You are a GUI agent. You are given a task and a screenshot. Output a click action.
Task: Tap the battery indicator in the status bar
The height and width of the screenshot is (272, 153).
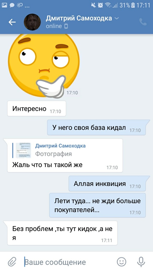coord(133,5)
